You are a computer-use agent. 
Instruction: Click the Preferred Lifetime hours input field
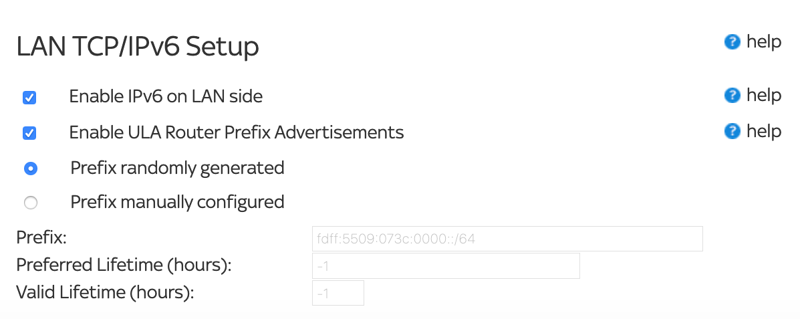click(x=445, y=265)
